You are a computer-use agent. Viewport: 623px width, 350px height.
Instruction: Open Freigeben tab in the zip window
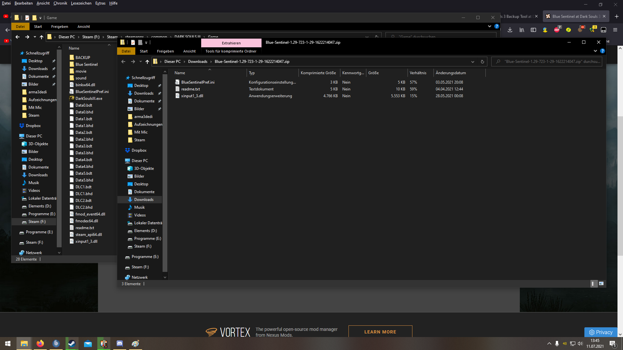click(x=165, y=51)
